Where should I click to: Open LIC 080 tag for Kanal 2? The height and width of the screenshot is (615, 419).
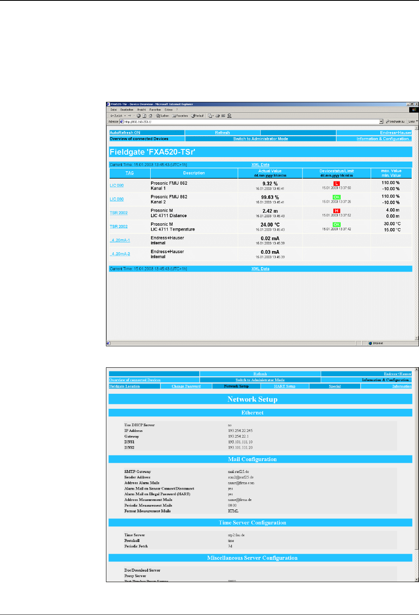117,199
